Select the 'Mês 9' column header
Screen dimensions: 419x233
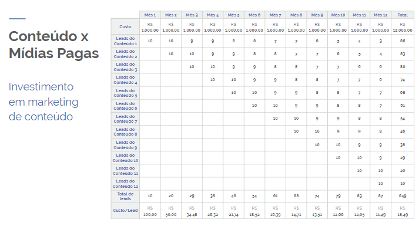(x=317, y=15)
